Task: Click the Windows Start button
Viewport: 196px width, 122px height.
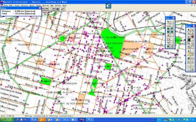Action: pyautogui.click(x=7, y=120)
